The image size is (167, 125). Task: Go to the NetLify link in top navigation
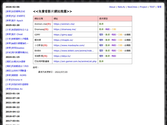coord(121,7)
